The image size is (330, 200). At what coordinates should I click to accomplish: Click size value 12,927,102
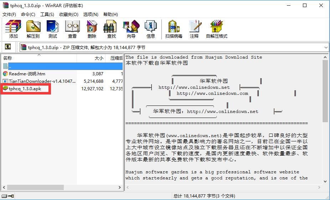(x=92, y=89)
